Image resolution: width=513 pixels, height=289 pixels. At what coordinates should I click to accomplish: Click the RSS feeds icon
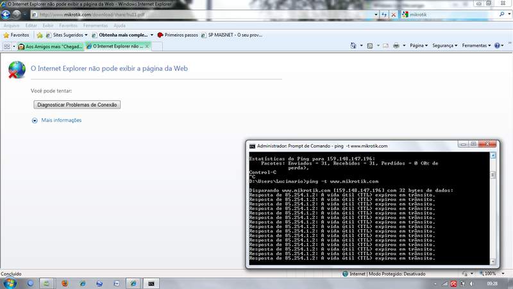(370, 46)
